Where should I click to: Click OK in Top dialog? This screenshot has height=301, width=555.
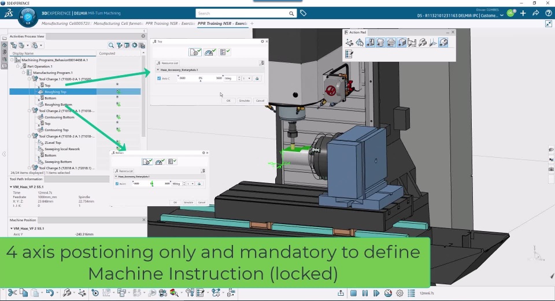[228, 101]
